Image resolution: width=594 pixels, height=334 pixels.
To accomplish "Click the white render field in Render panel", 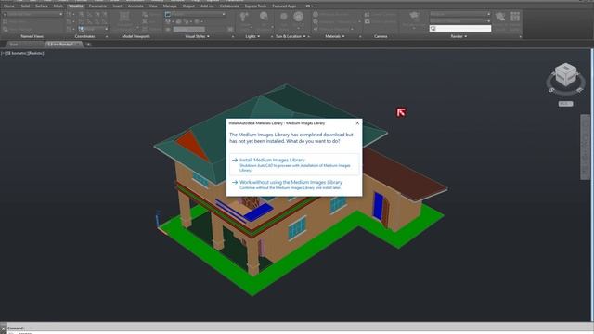I will pos(460,29).
